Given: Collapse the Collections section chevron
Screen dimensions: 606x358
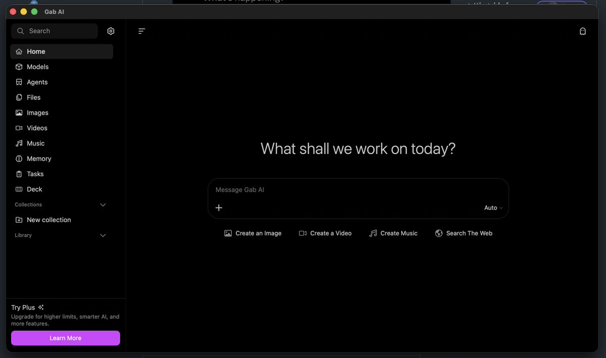Looking at the screenshot, I should [103, 205].
